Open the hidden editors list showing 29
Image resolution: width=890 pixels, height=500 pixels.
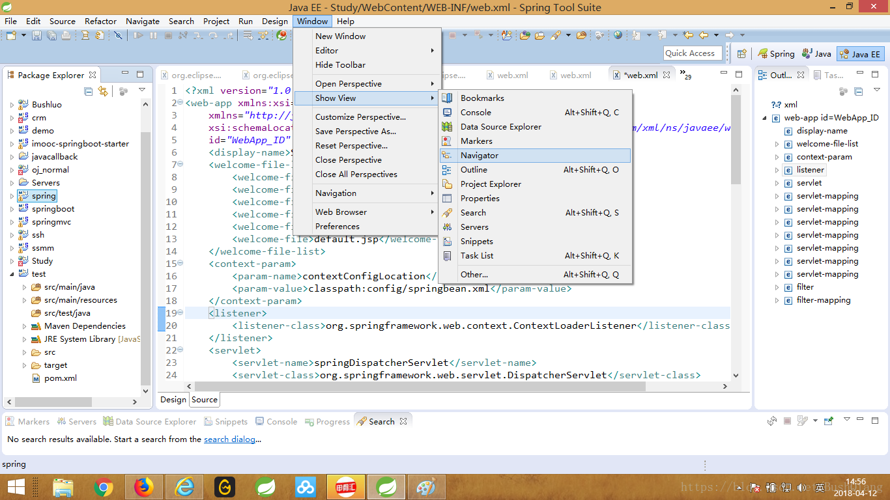click(685, 74)
